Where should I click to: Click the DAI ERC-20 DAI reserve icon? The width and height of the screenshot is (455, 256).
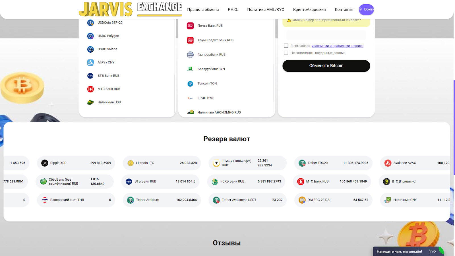302,200
